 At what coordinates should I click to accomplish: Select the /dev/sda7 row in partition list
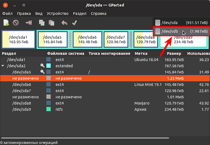105,91
